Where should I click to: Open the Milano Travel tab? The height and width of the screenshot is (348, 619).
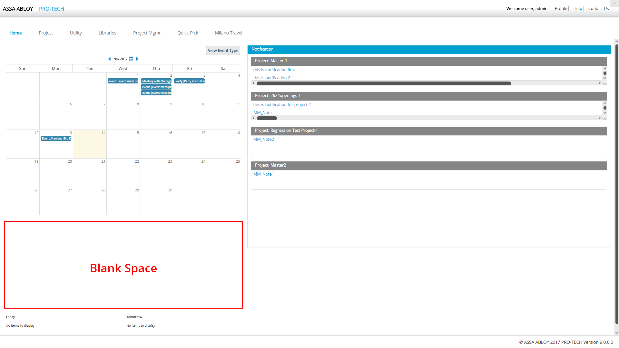(229, 33)
